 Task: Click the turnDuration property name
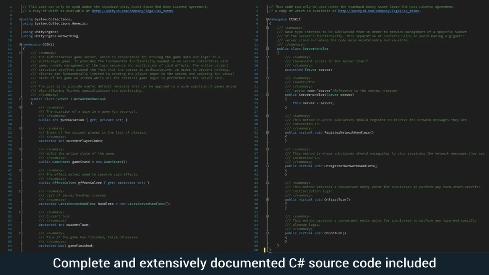click(x=72, y=120)
